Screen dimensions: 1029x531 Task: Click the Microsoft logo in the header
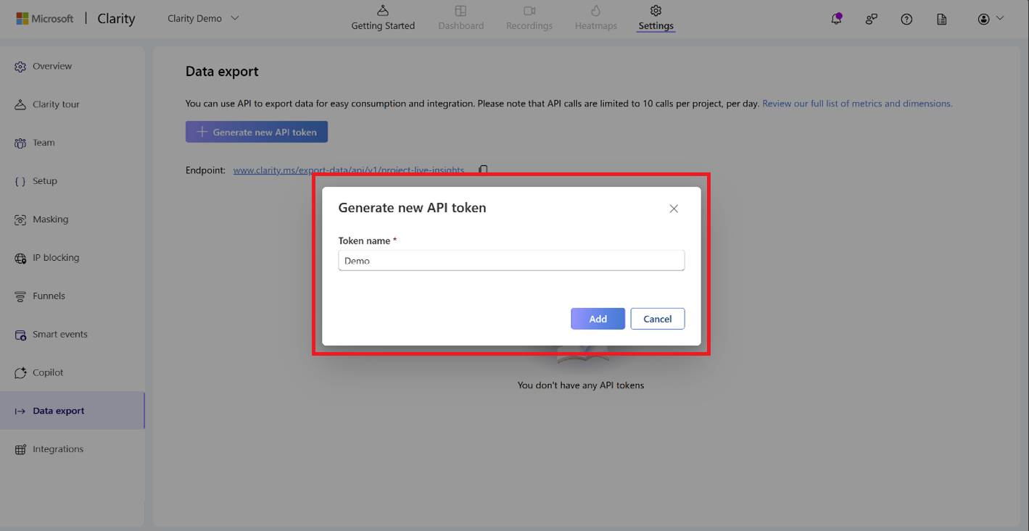(45, 19)
